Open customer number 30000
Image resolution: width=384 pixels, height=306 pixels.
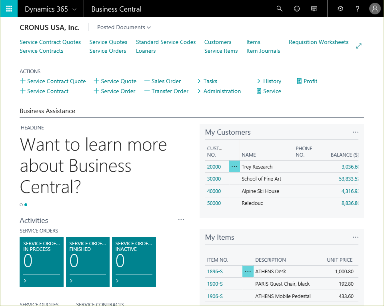(214, 179)
